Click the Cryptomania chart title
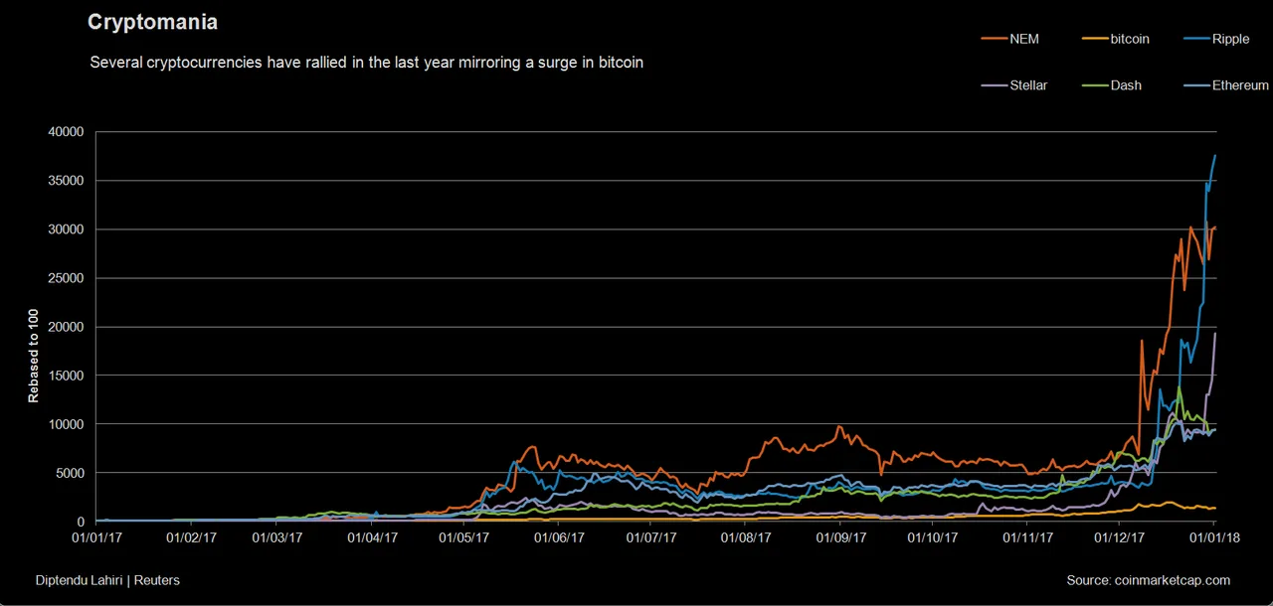The width and height of the screenshot is (1273, 606). coord(152,21)
